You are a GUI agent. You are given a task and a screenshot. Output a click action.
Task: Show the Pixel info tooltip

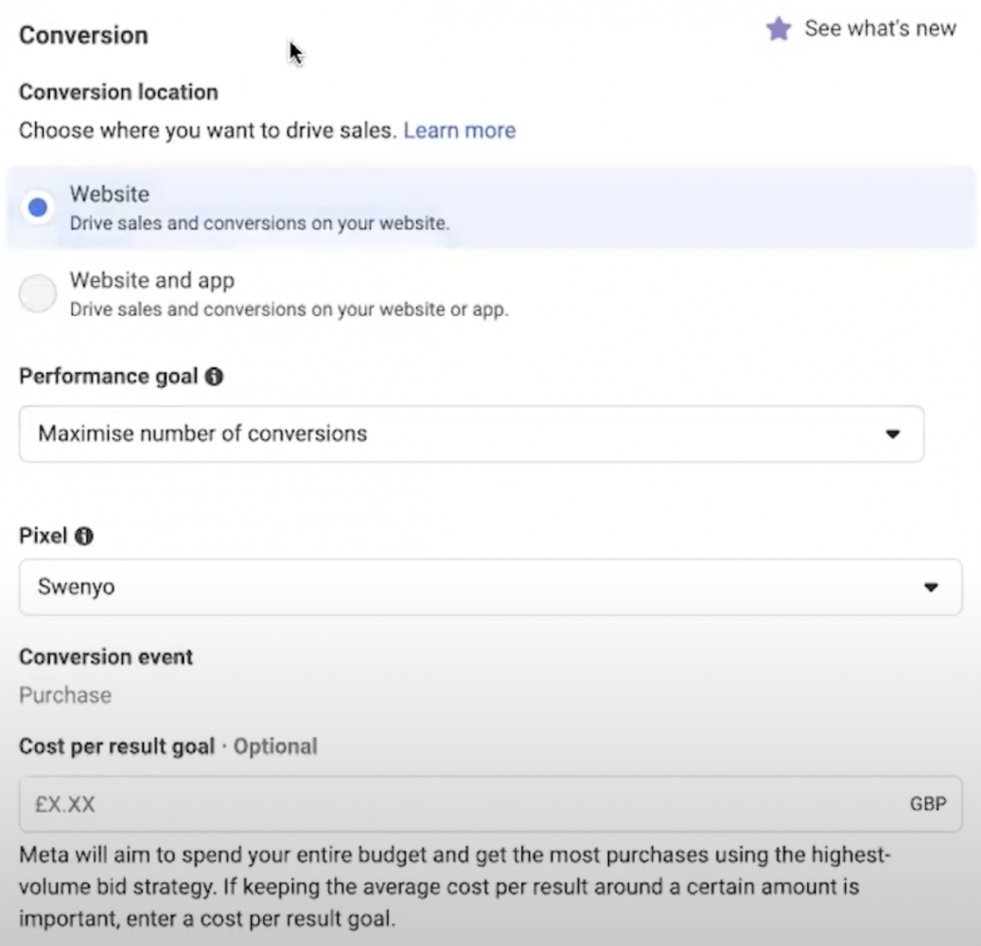click(84, 536)
